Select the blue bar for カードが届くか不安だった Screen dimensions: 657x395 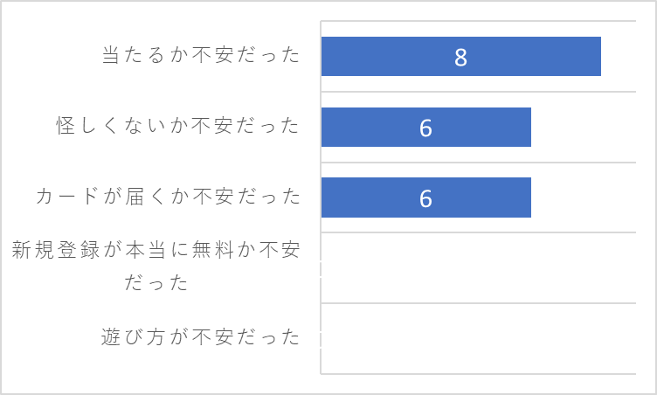(426, 197)
